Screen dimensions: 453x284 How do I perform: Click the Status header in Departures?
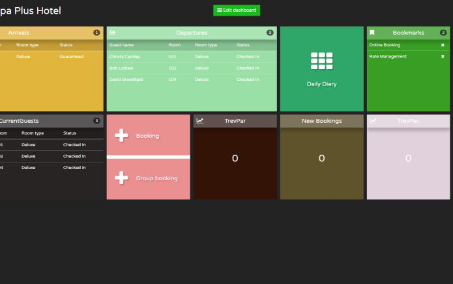[x=242, y=45]
